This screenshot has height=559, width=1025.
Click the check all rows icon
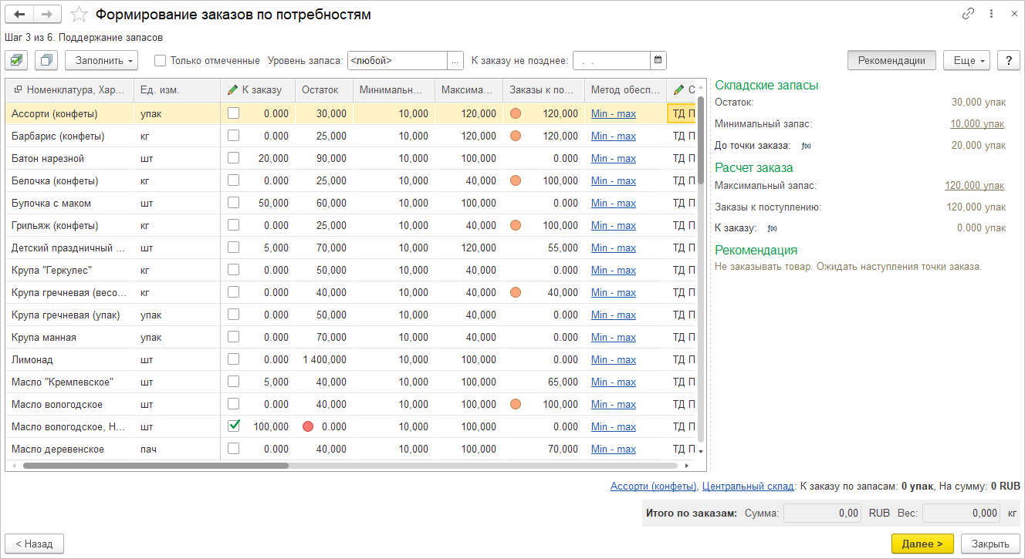point(17,60)
